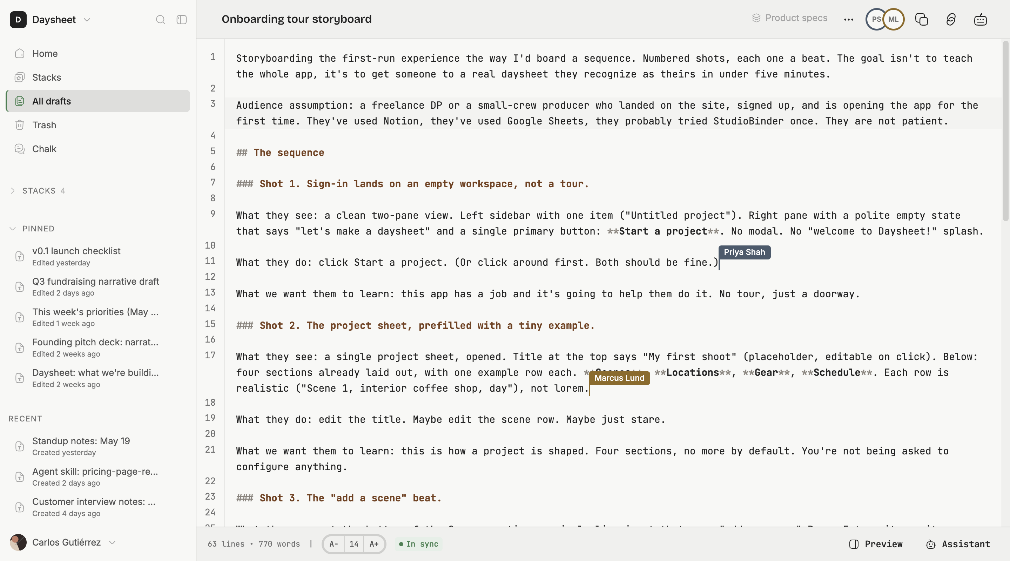1010x561 pixels.
Task: Click the robot assistant icon in header
Action: tap(980, 20)
